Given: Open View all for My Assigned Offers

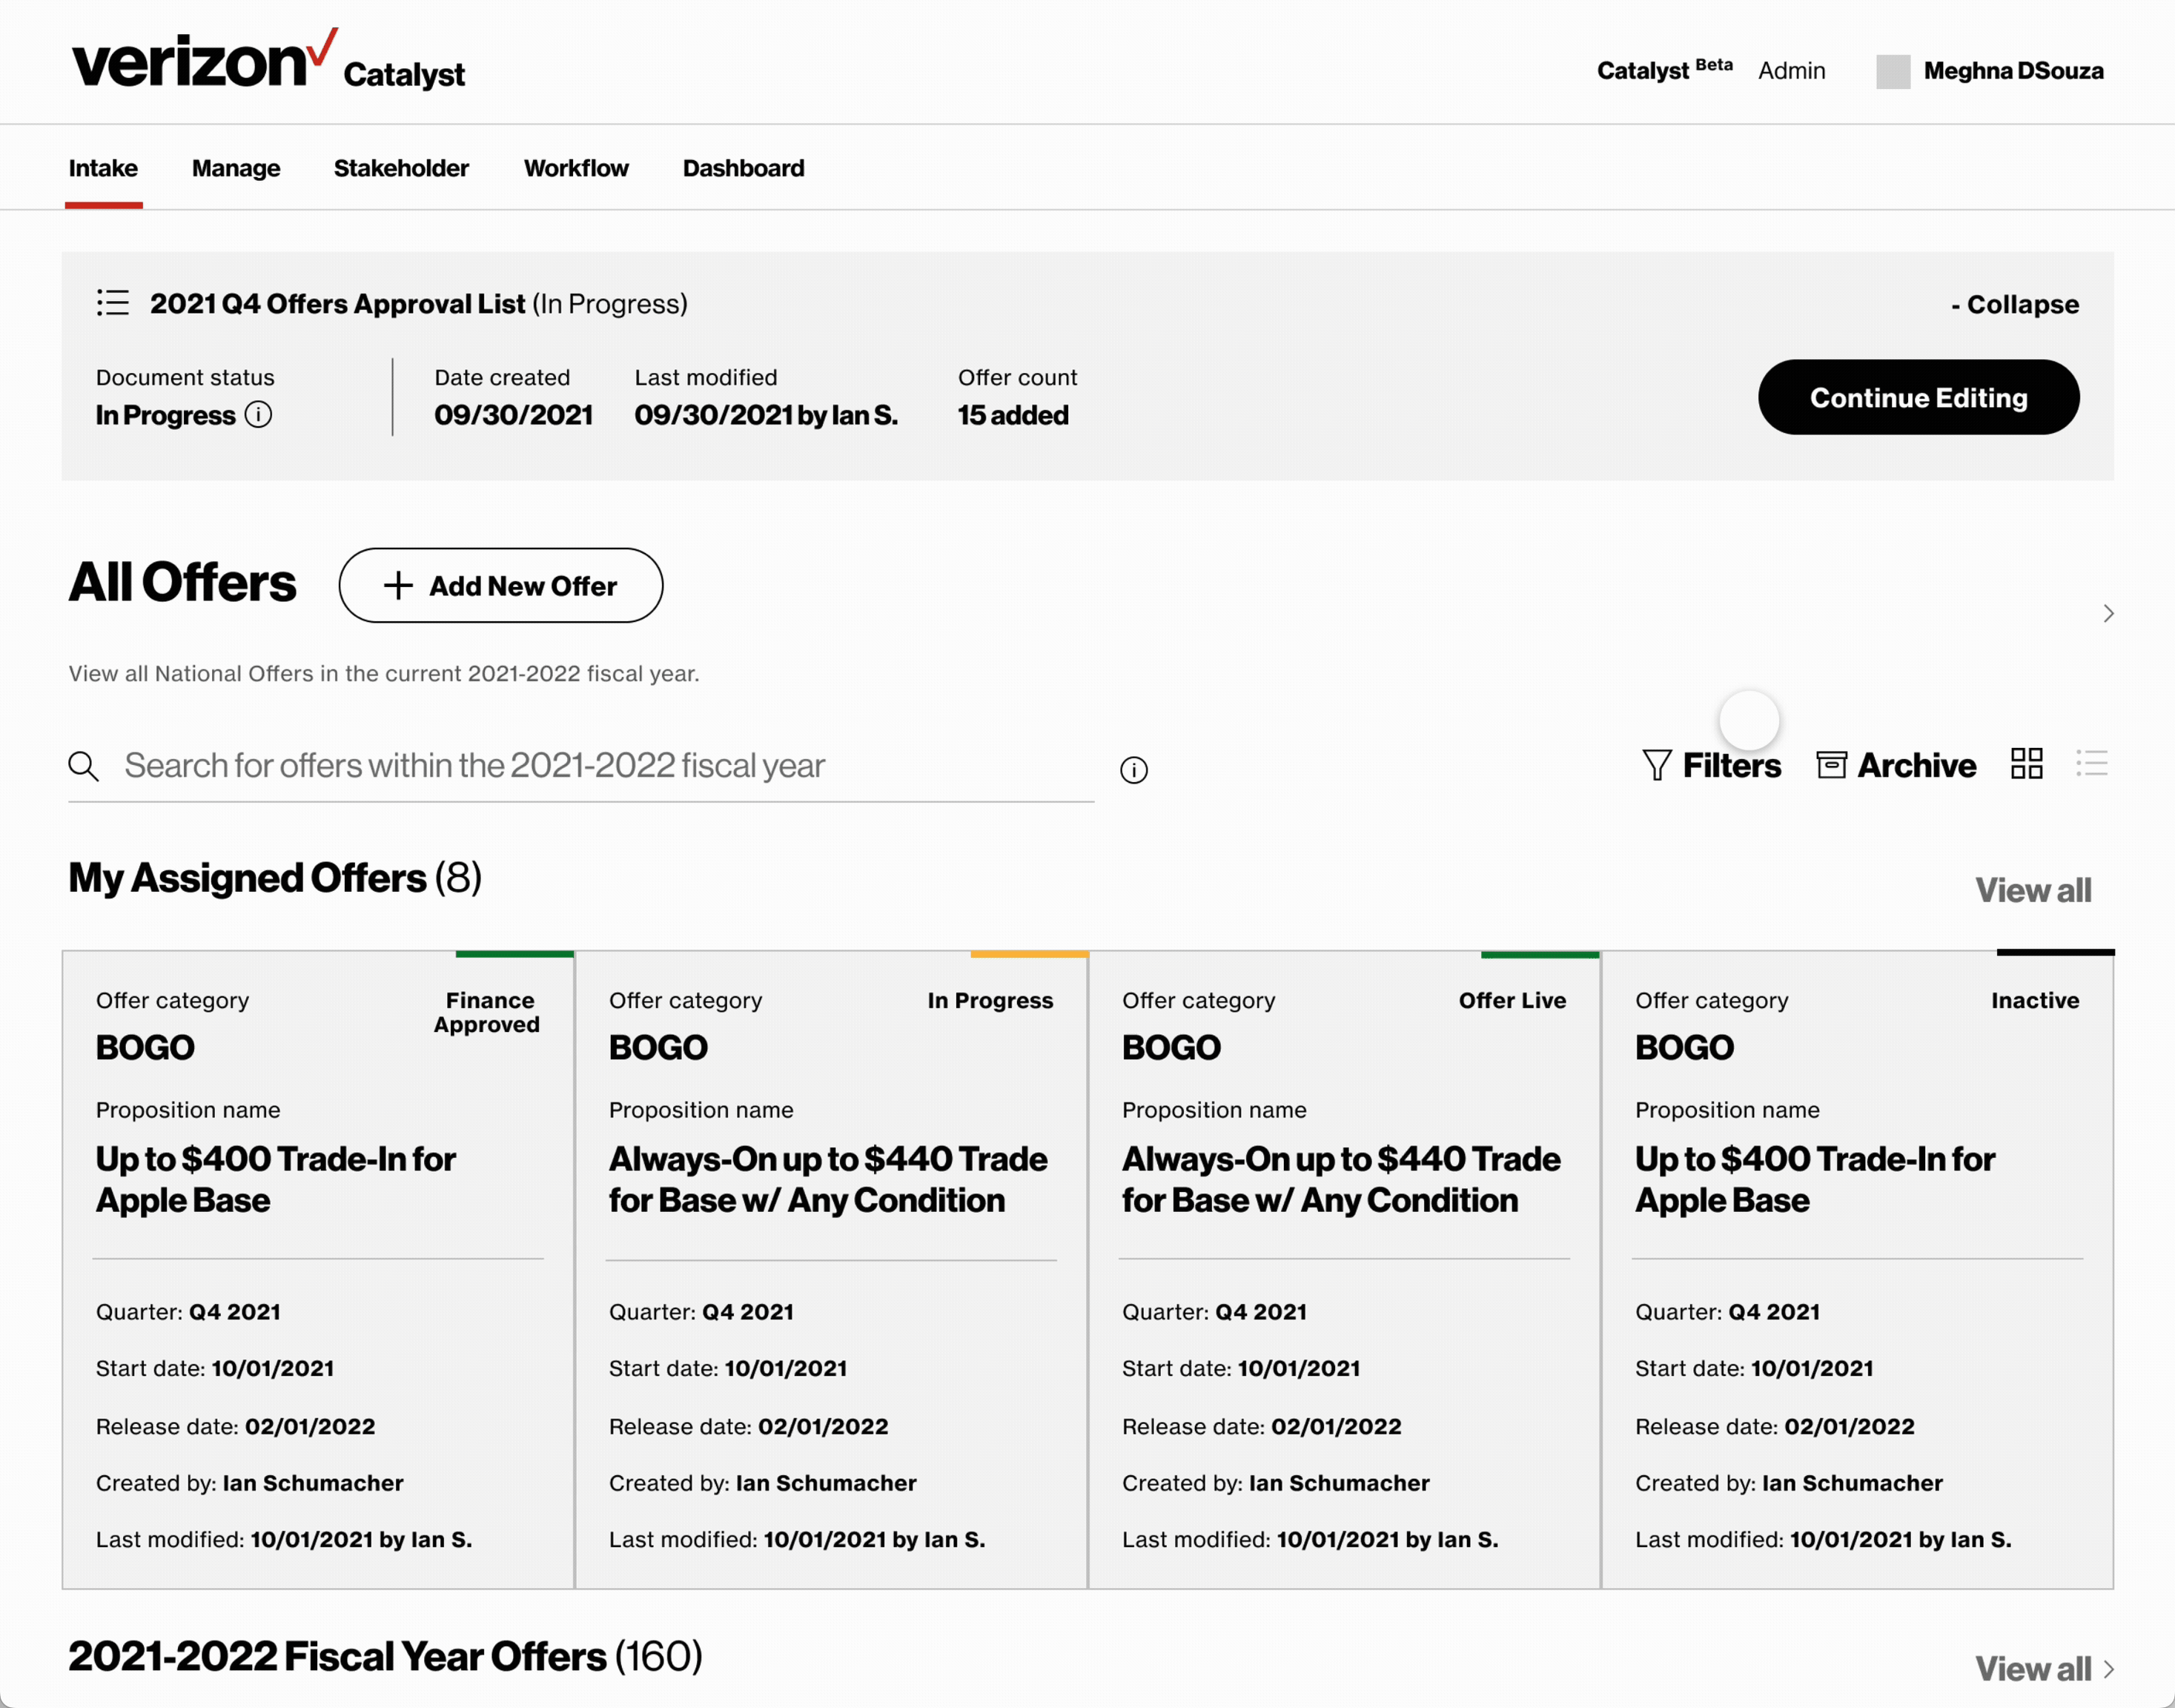Looking at the screenshot, I should [2033, 889].
